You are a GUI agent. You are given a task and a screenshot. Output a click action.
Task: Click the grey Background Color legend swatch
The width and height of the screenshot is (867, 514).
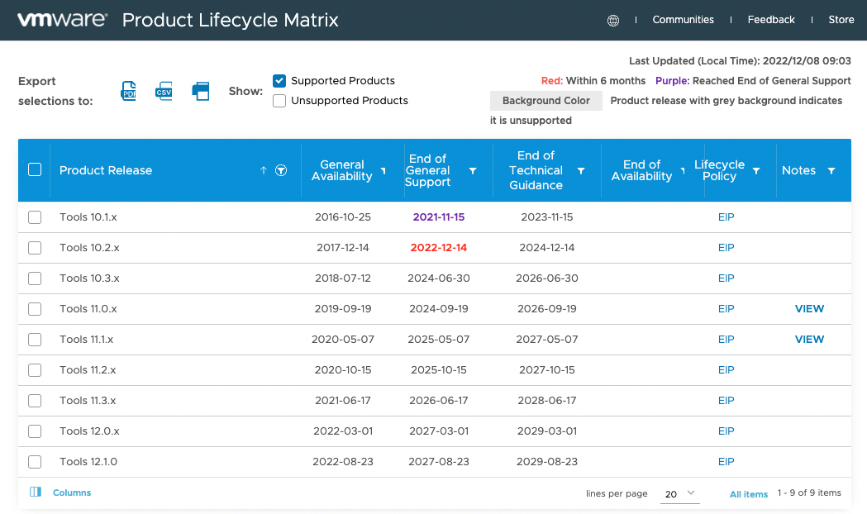pos(545,101)
